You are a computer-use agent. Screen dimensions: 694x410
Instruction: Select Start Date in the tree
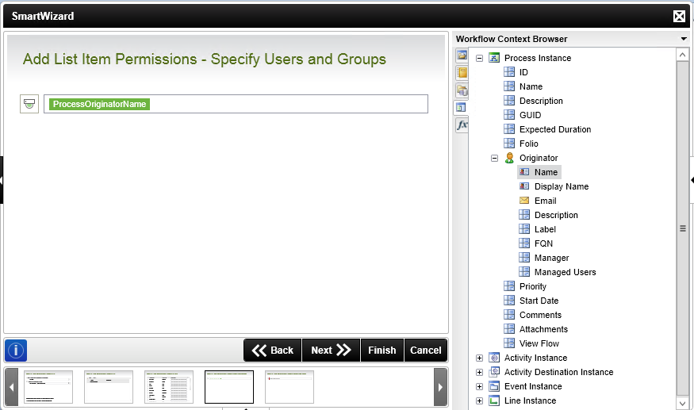point(539,301)
